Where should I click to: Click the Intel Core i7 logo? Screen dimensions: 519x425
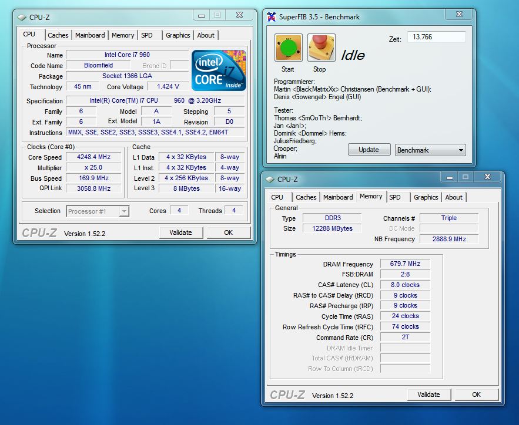coord(219,70)
